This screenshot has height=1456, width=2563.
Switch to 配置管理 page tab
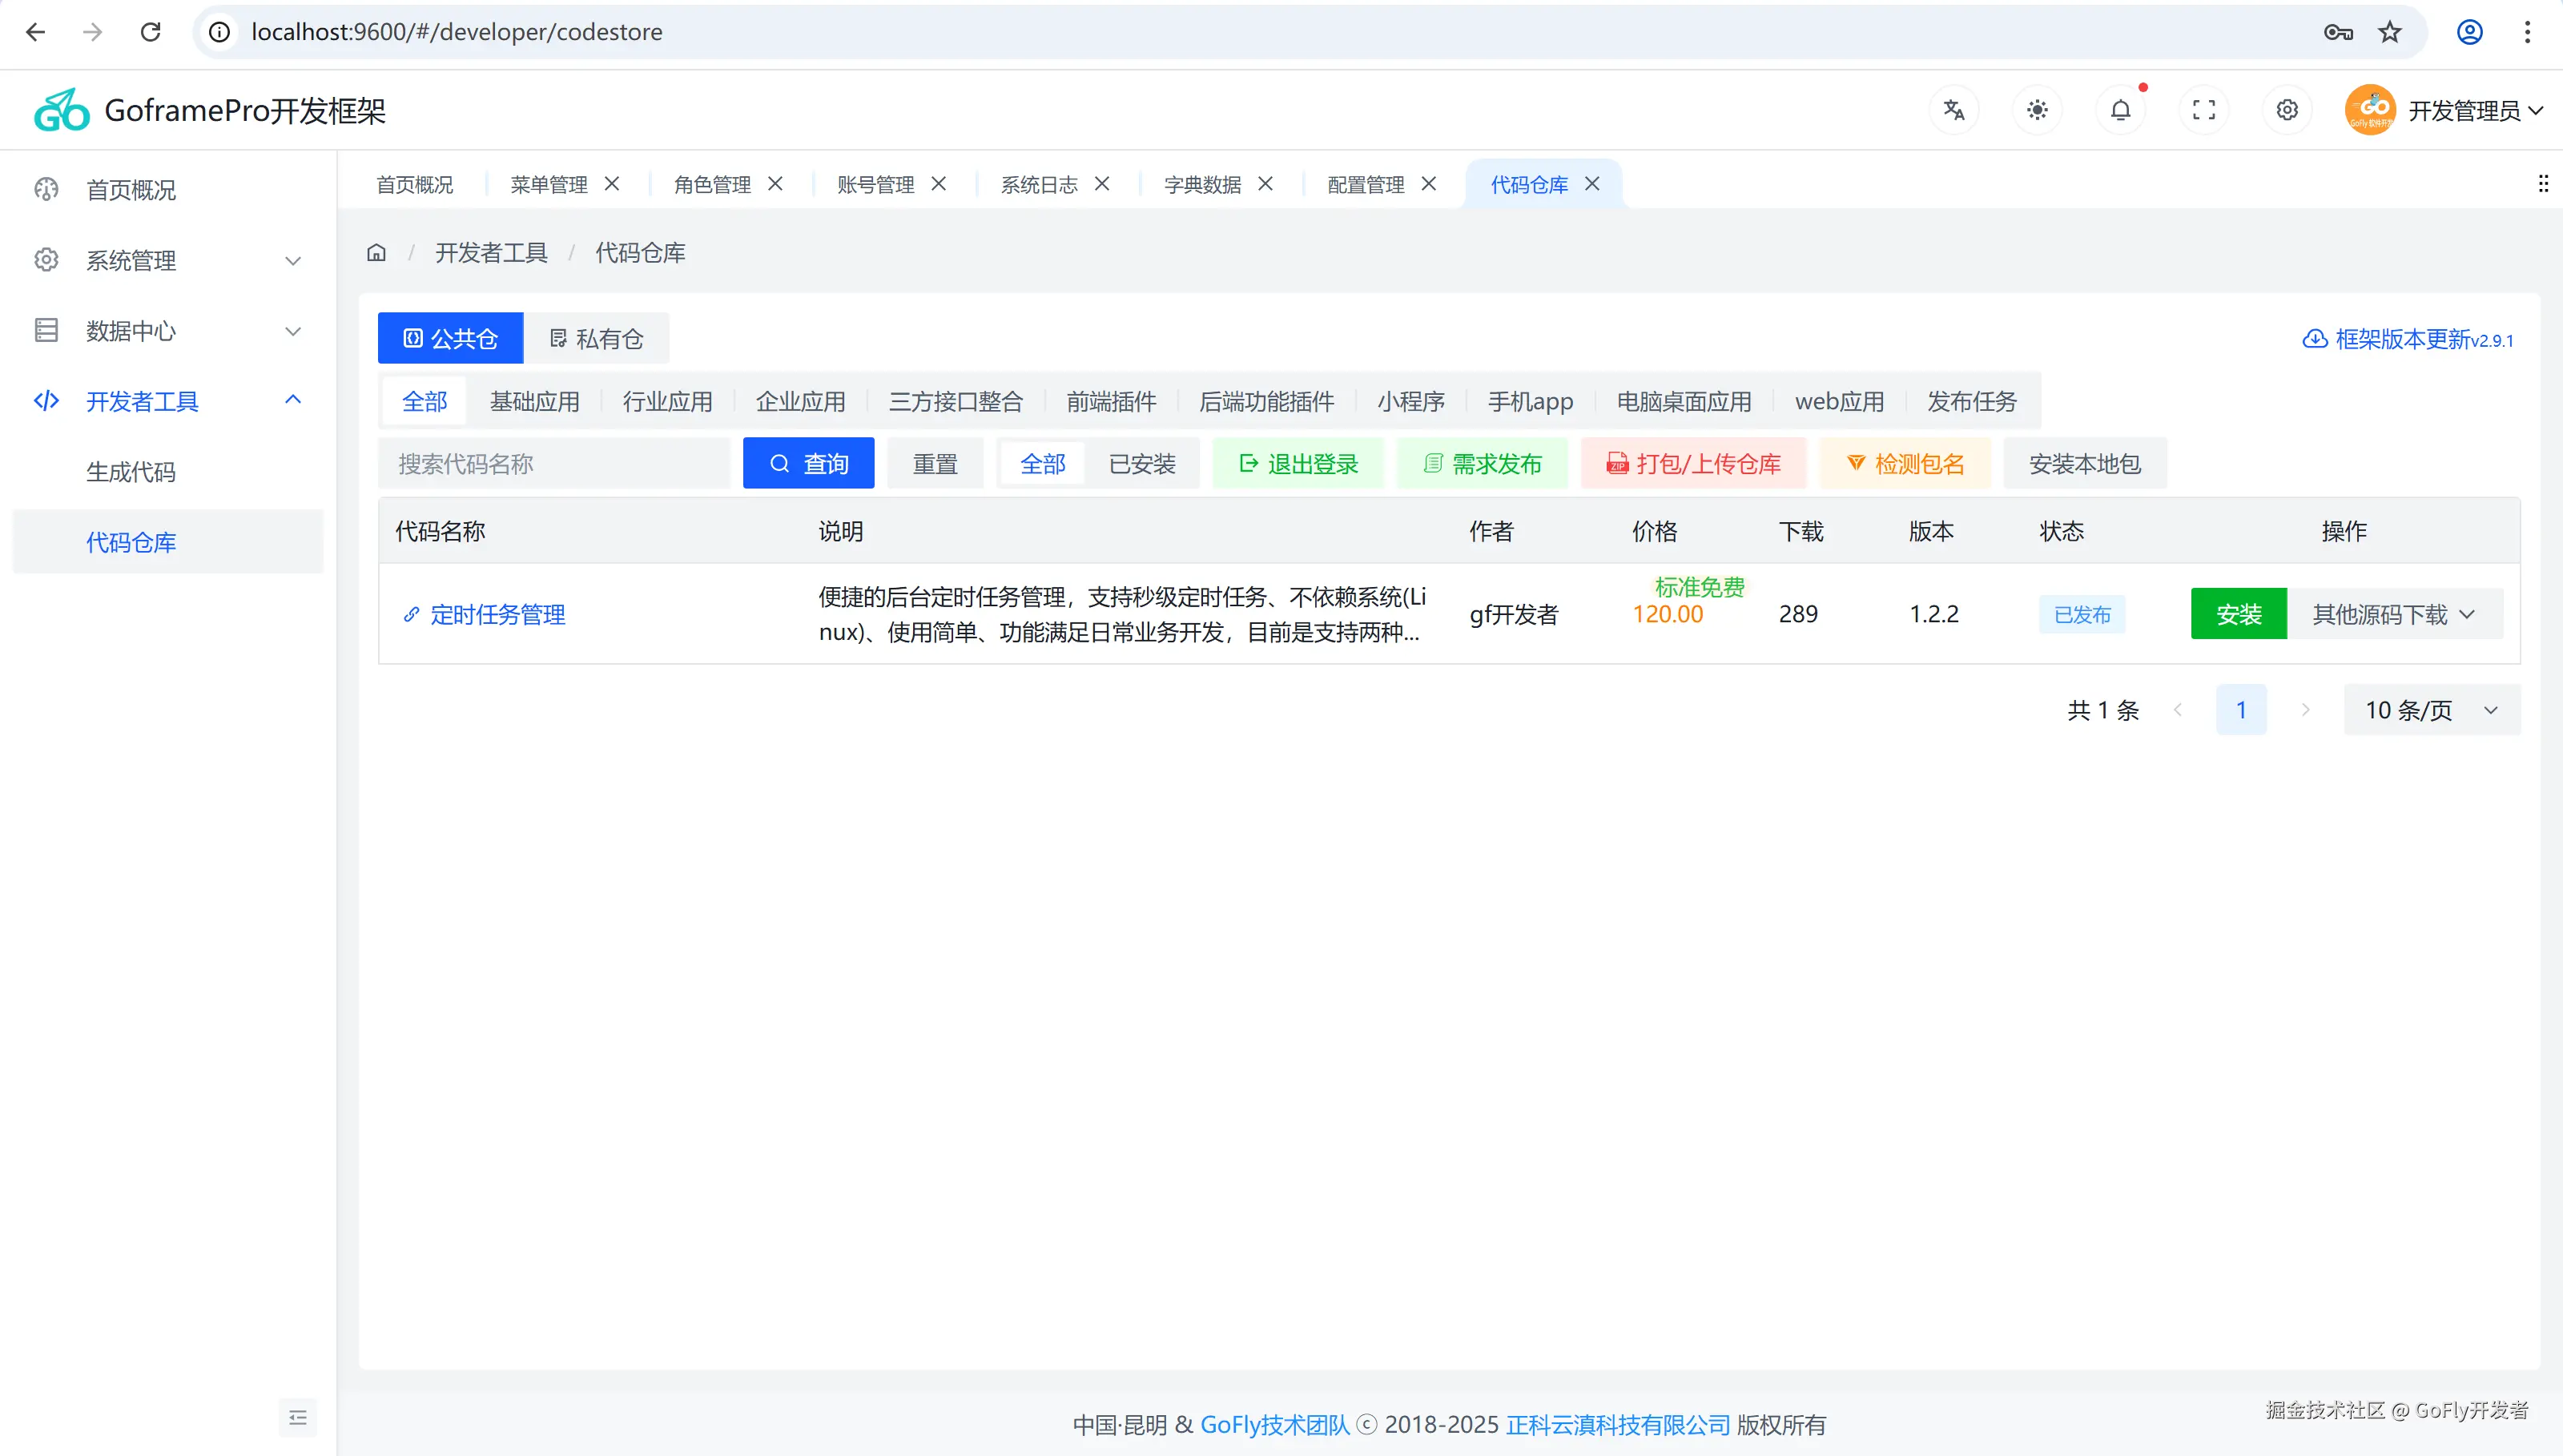[1365, 185]
